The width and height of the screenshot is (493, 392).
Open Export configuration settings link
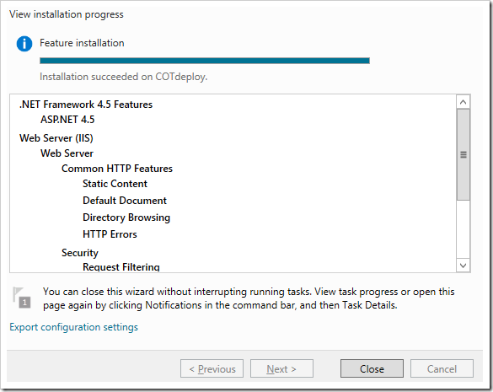pyautogui.click(x=73, y=327)
